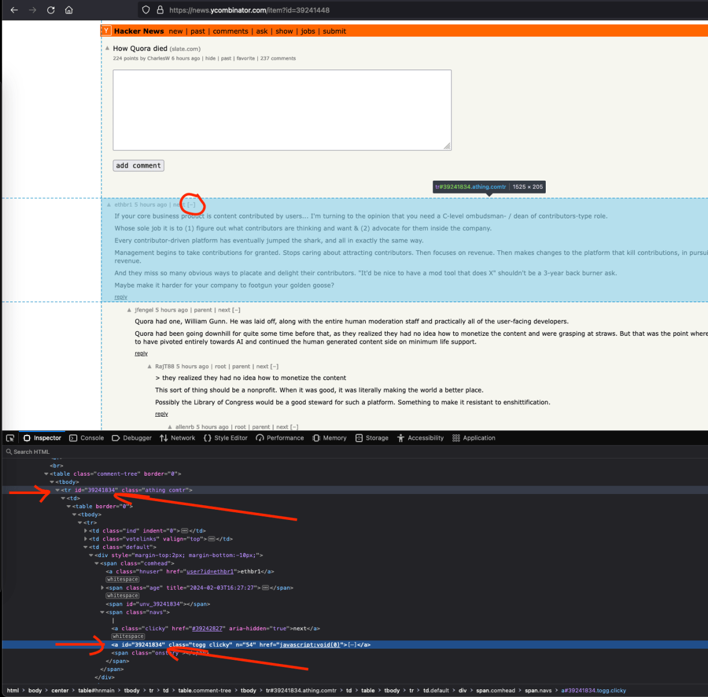Collapse the span class navs node
The image size is (708, 697).
103,612
